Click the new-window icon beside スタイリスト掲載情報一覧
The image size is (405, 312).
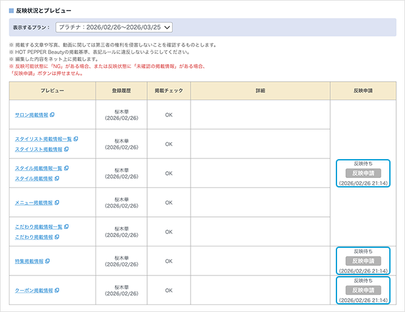pos(75,138)
